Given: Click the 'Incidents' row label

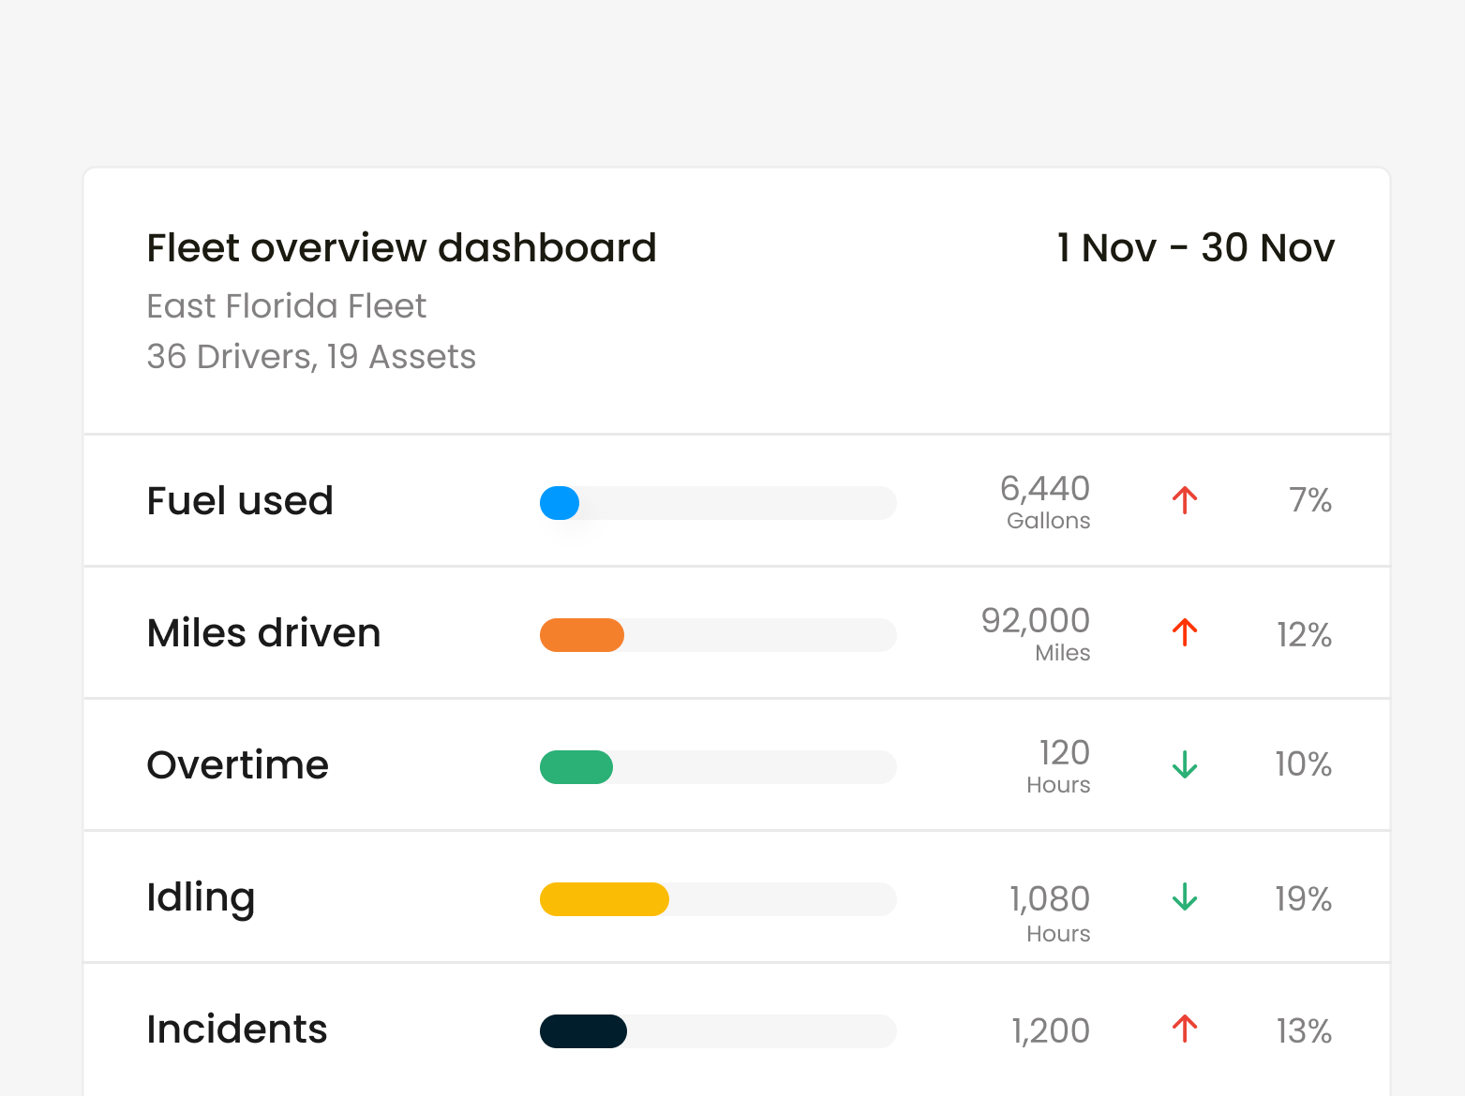Looking at the screenshot, I should click(237, 1029).
